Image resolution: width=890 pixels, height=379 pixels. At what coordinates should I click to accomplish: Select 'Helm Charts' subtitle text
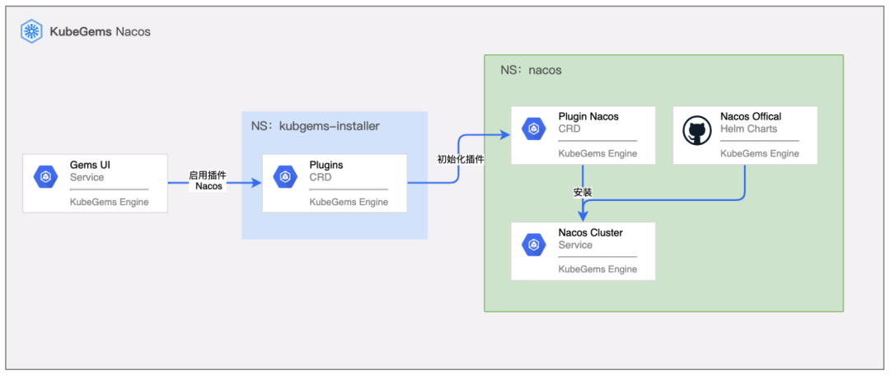[x=748, y=129]
